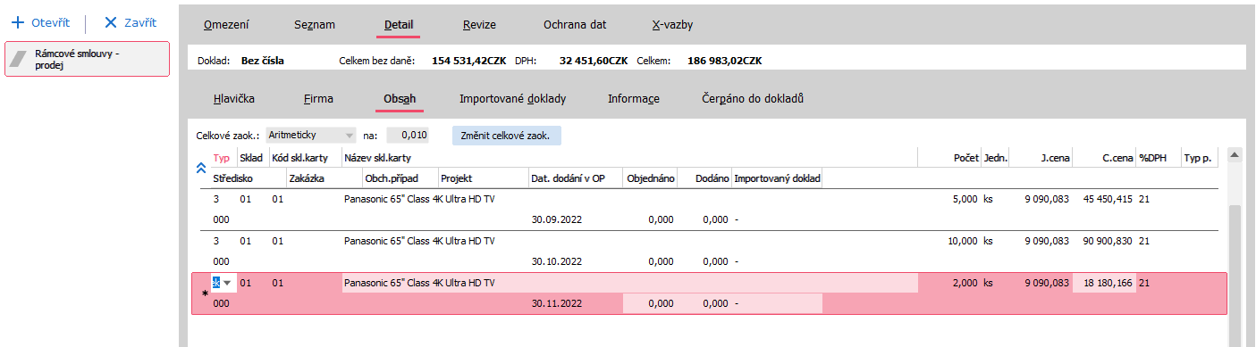This screenshot has width=1256, height=347.
Task: Open the Čerpáno do dokladů subtab
Action: click(x=753, y=99)
